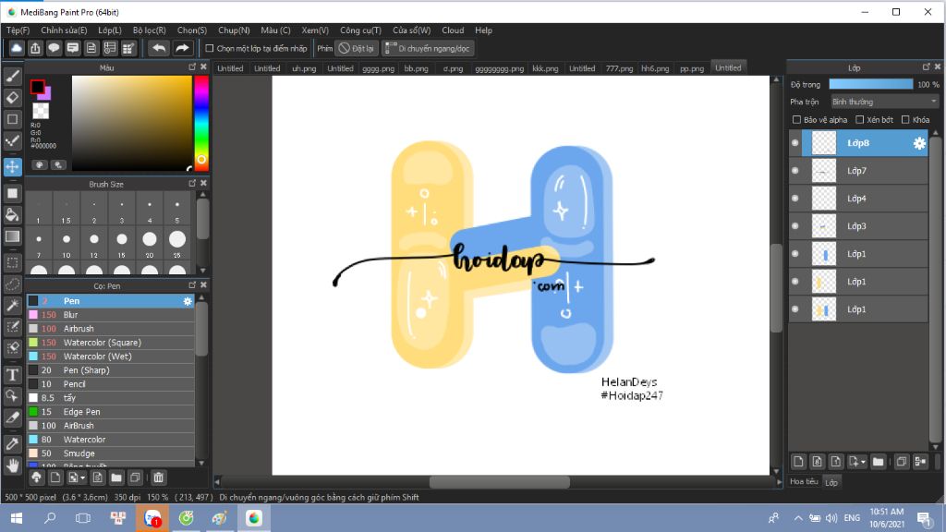
Task: Delete brush with trash icon
Action: 158,478
